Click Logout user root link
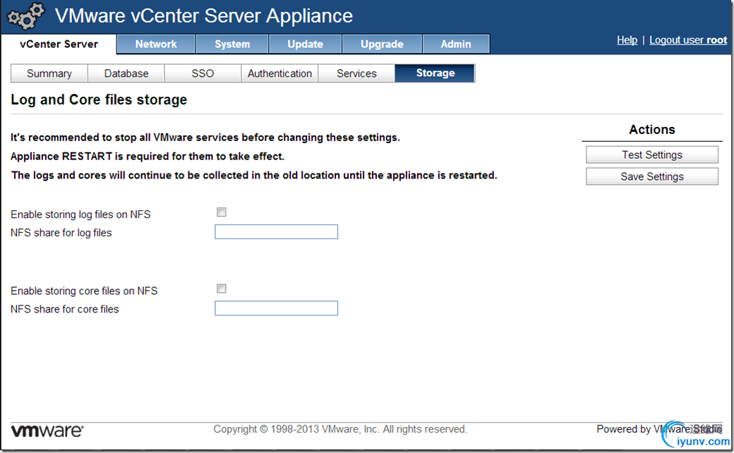734x453 pixels. click(688, 40)
